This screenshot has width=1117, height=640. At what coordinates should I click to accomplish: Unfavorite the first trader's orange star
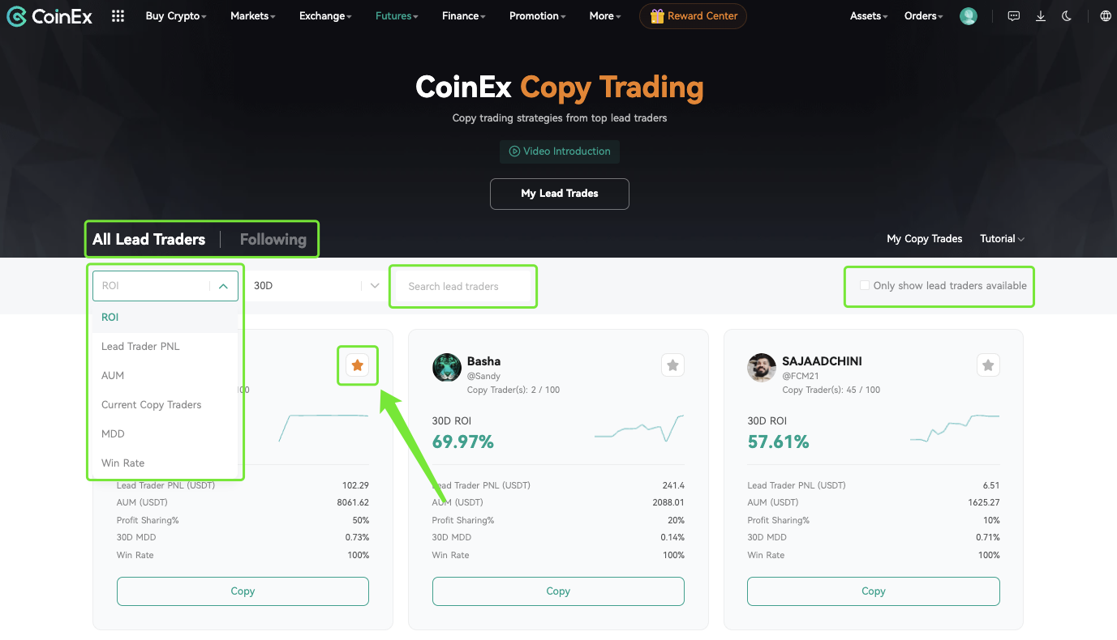click(x=357, y=365)
